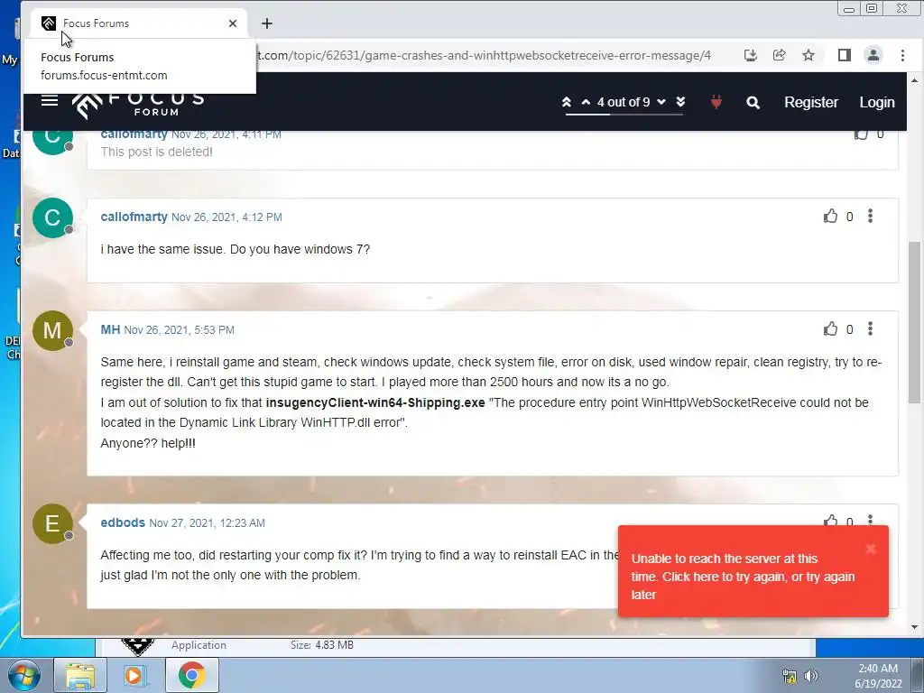Viewport: 924px width, 693px height.
Task: Click 'Unable to reach the server' alert to retry
Action: (x=744, y=577)
